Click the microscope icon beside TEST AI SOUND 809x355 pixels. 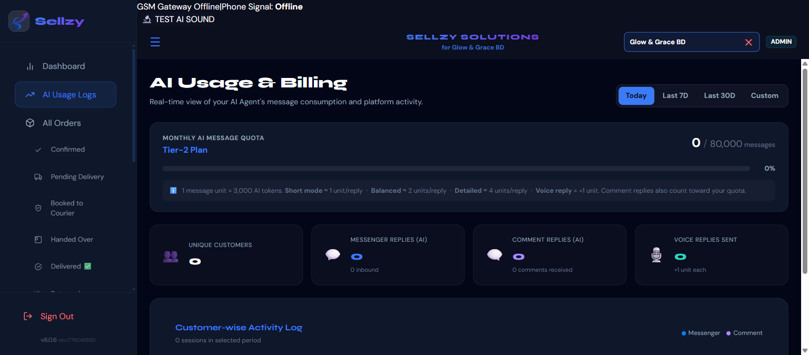click(147, 19)
